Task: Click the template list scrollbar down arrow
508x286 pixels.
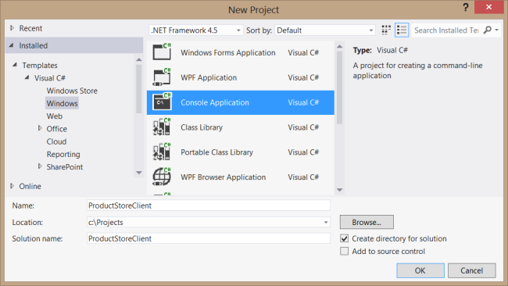Action: [339, 190]
